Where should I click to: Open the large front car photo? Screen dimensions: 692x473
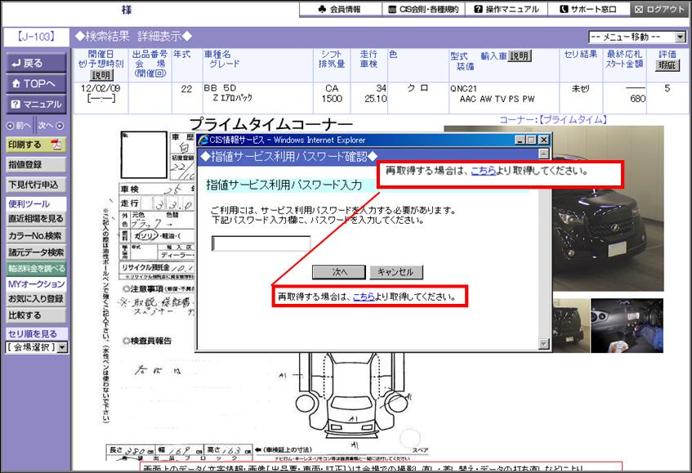(608, 208)
